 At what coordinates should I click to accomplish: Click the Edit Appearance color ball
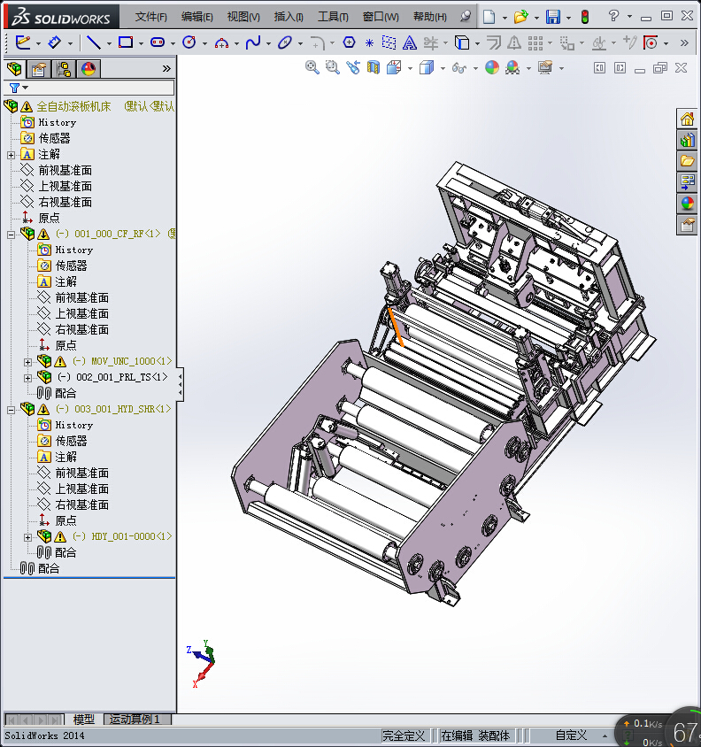[492, 67]
